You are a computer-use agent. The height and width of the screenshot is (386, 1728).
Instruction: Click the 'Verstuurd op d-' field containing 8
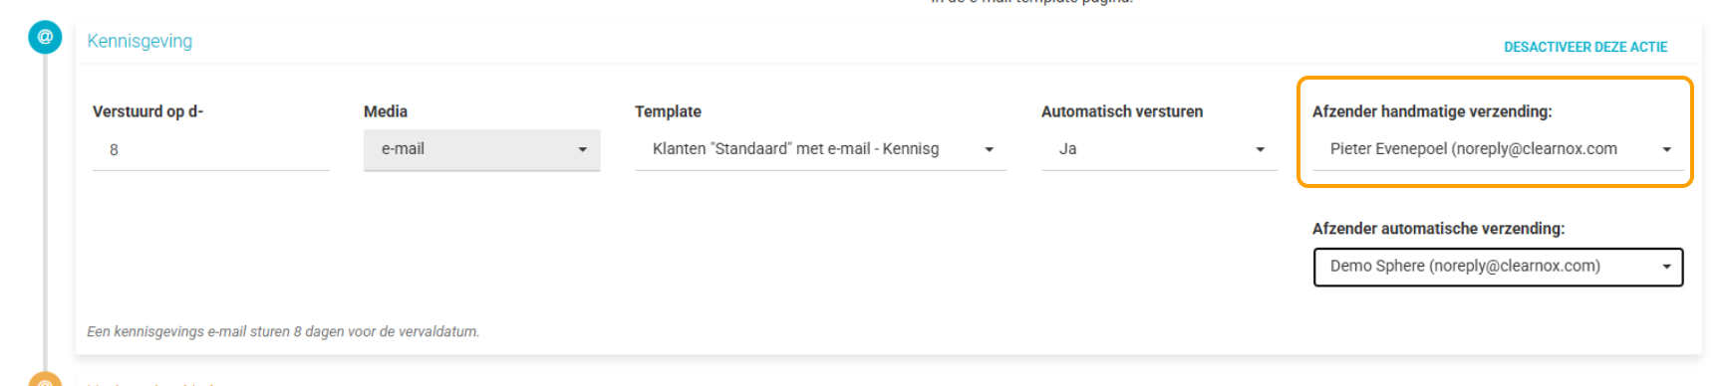[210, 150]
